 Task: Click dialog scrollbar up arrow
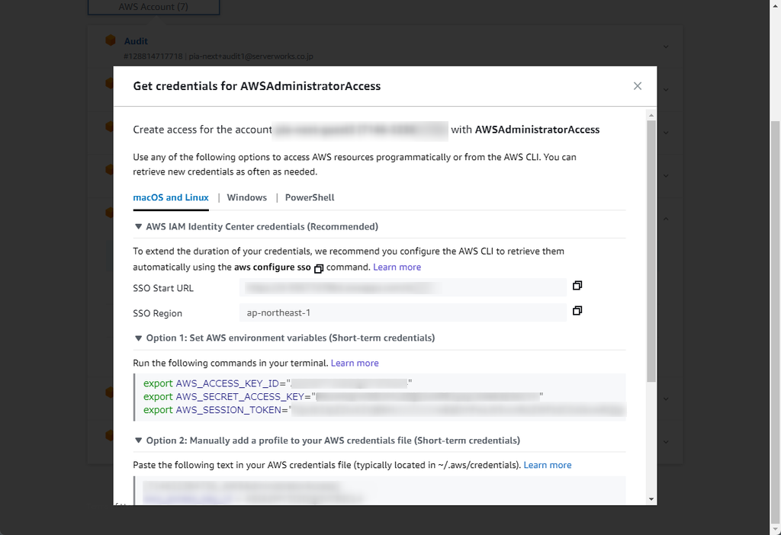click(651, 116)
